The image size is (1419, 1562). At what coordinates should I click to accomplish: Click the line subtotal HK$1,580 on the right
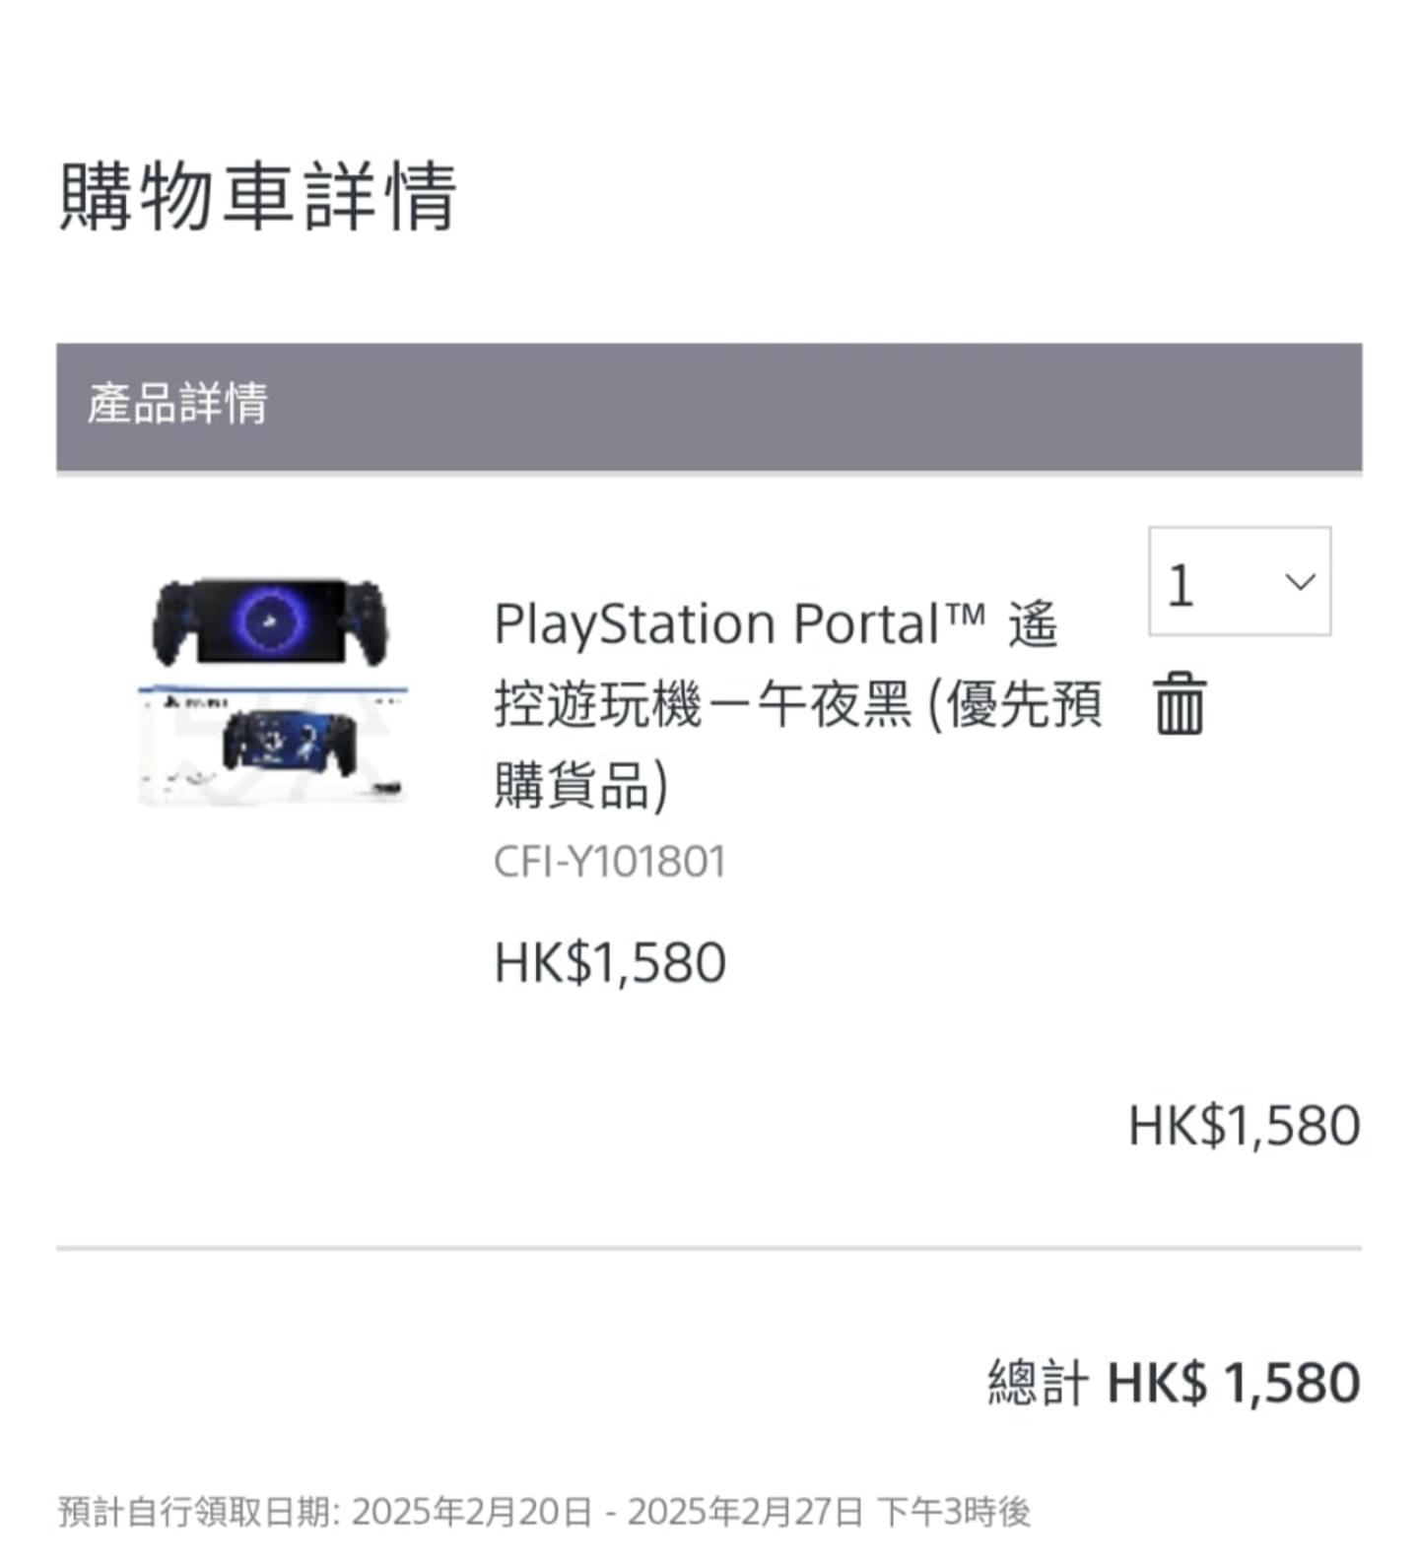click(x=1244, y=1125)
